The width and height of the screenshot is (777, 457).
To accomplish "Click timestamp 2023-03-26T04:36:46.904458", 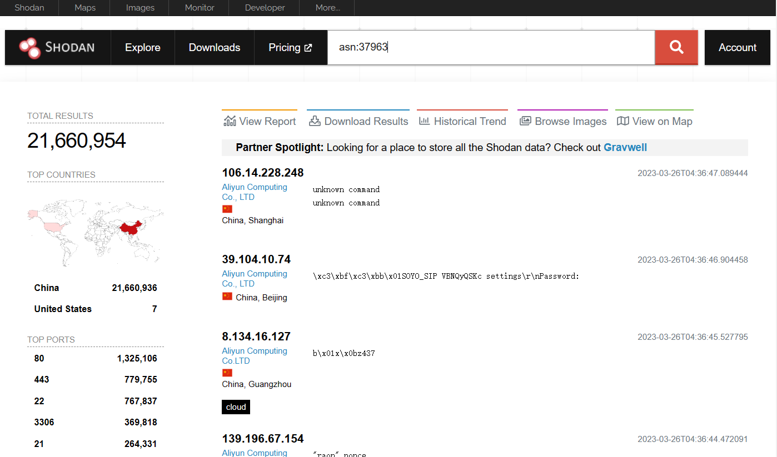I will tap(693, 259).
